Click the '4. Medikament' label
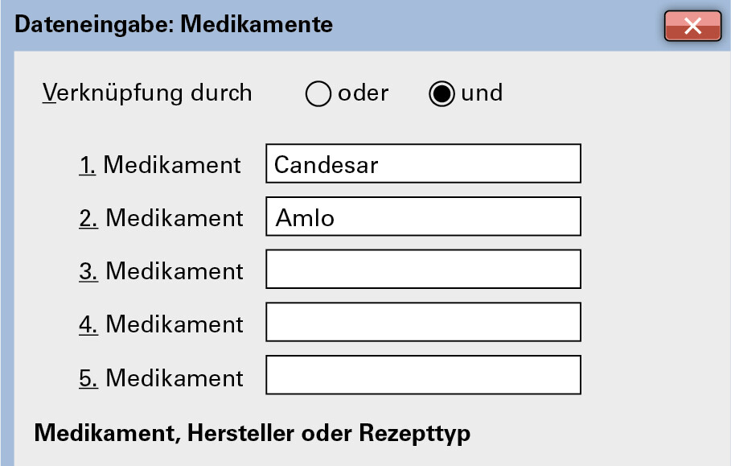Viewport: 731px width, 466px height. coord(161,324)
